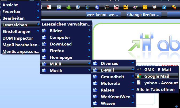Click the orange equalizer bars bookmark icon
This screenshot has height=108, width=180.
point(145,7)
